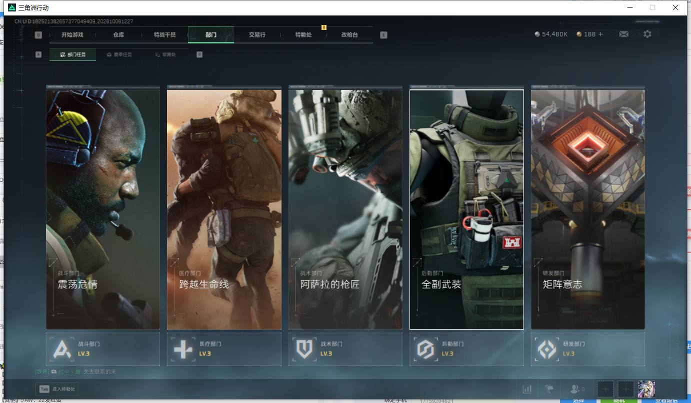Open the mail envelope icon
Viewport: 691px width, 403px height.
click(623, 34)
